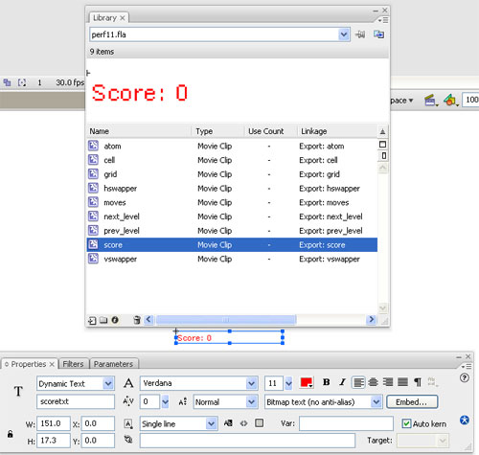Toggle Render text as HTML

click(243, 423)
